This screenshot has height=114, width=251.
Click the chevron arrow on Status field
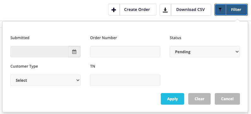click(x=237, y=52)
